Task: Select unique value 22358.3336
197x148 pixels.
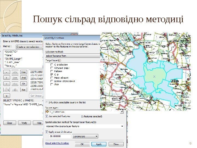Action: click(x=37, y=86)
